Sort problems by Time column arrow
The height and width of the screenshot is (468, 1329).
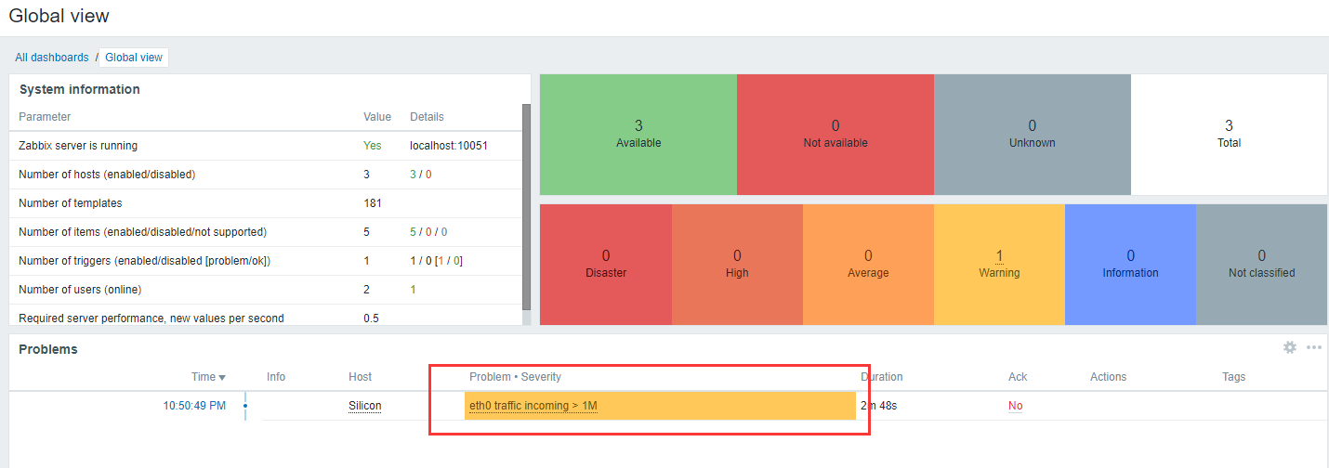222,377
